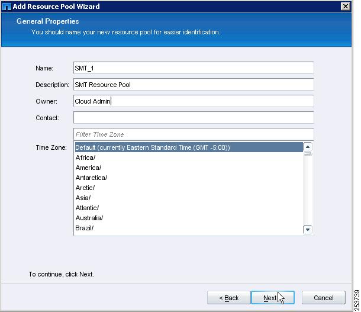Screen dimensions: 361x312
Task: Focus the Name field containing SMT_1
Action: click(194, 68)
